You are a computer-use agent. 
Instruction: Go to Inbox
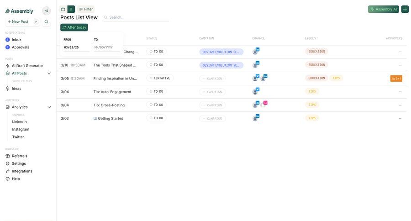click(16, 40)
